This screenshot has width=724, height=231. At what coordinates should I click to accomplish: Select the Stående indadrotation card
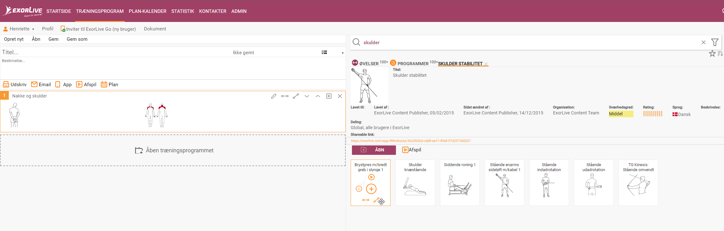(x=549, y=183)
